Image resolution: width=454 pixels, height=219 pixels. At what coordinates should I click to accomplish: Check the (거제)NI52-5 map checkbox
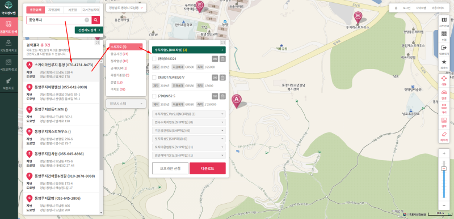[154, 96]
